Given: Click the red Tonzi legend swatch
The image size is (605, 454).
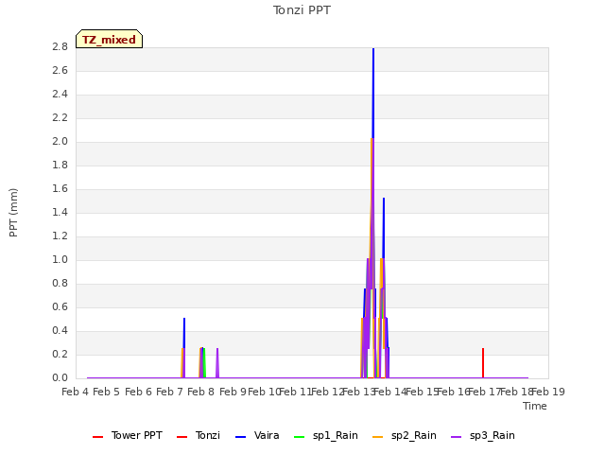Looking at the screenshot, I should (181, 437).
